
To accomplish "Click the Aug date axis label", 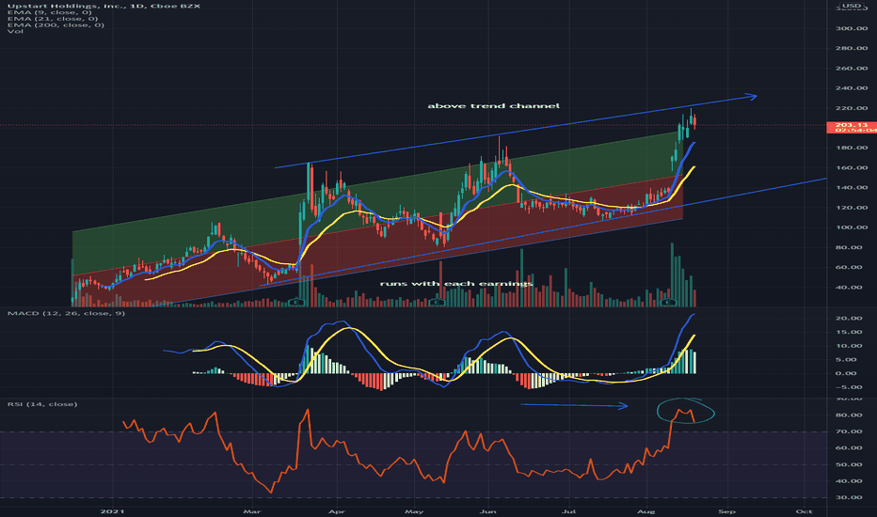I will 646,511.
